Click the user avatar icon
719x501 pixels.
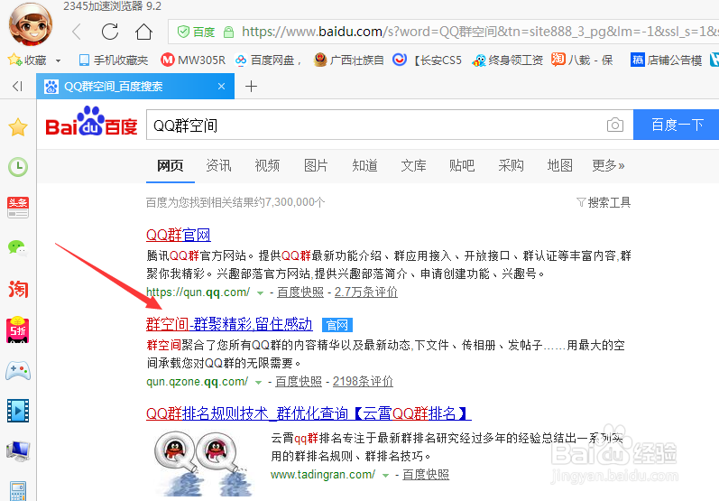tap(31, 24)
